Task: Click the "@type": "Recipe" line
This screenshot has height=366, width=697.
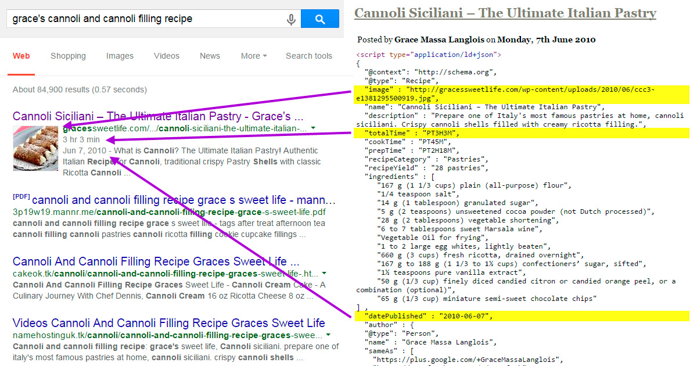Action: [x=401, y=81]
